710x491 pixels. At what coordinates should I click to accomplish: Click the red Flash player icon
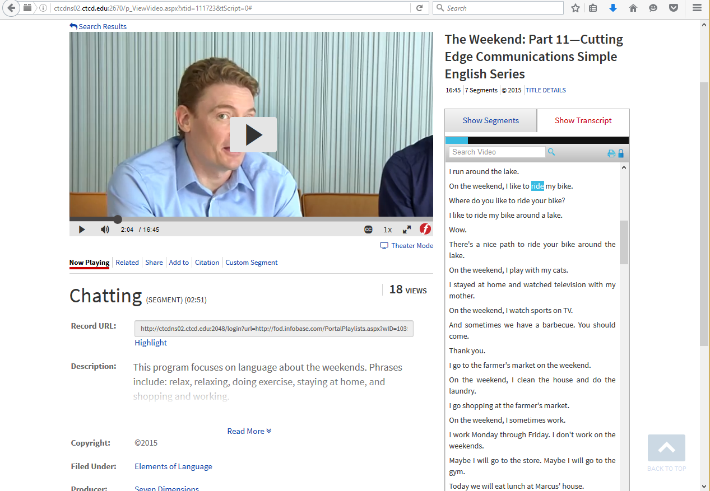click(x=425, y=229)
